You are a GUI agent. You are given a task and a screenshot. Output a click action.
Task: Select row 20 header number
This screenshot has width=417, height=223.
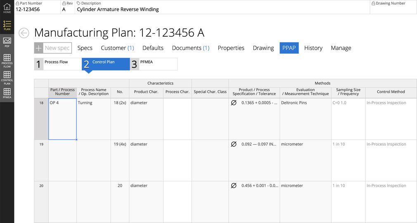coord(41,186)
